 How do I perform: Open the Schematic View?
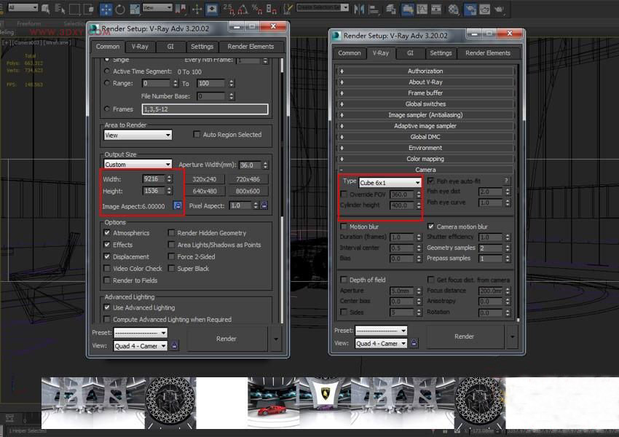pyautogui.click(x=436, y=9)
